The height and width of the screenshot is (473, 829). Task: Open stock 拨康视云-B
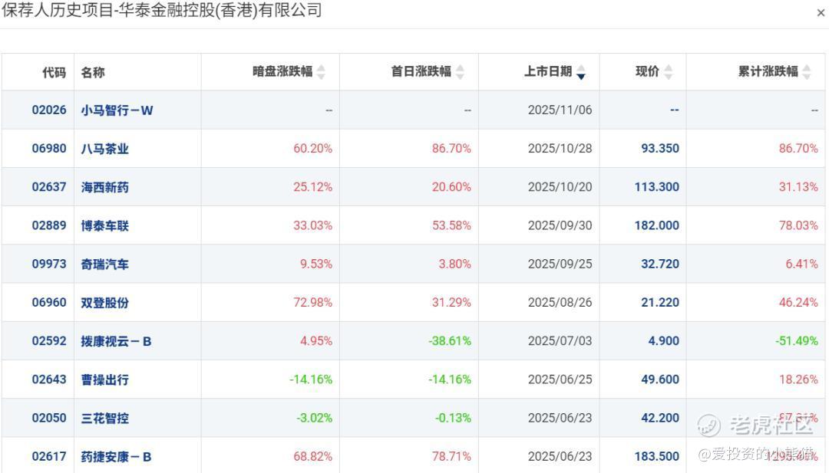click(117, 342)
